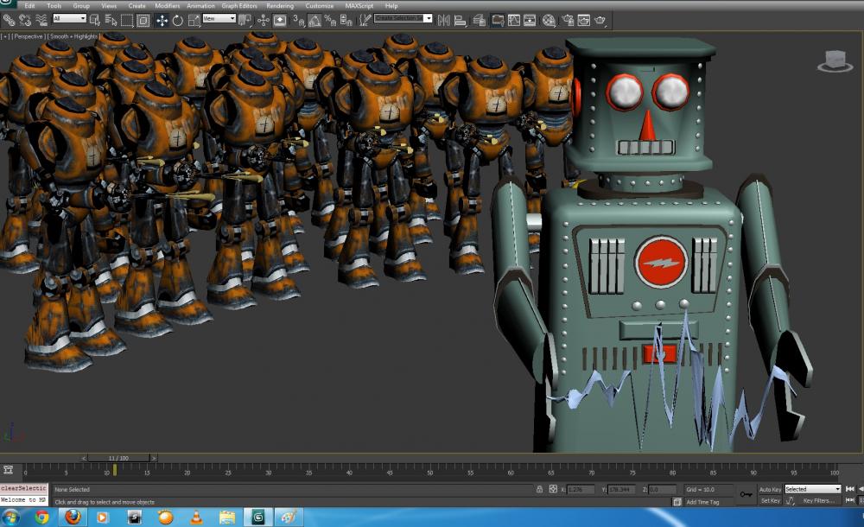
Task: Click the Select and Link tool
Action: [x=9, y=20]
